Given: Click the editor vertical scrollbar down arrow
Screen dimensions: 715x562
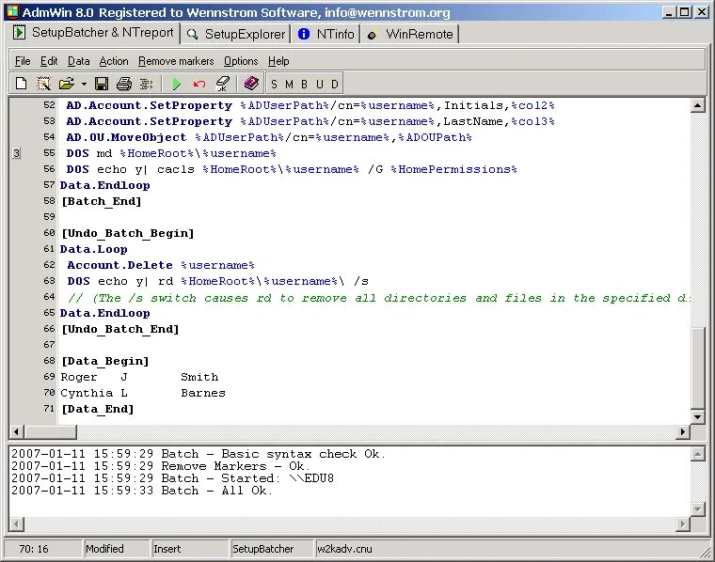Looking at the screenshot, I should click(698, 416).
